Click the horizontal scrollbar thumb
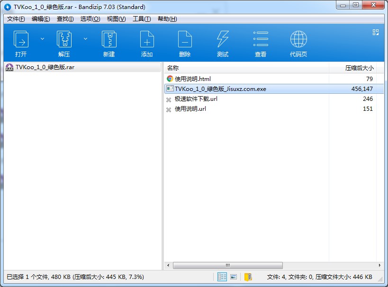 click(228, 266)
